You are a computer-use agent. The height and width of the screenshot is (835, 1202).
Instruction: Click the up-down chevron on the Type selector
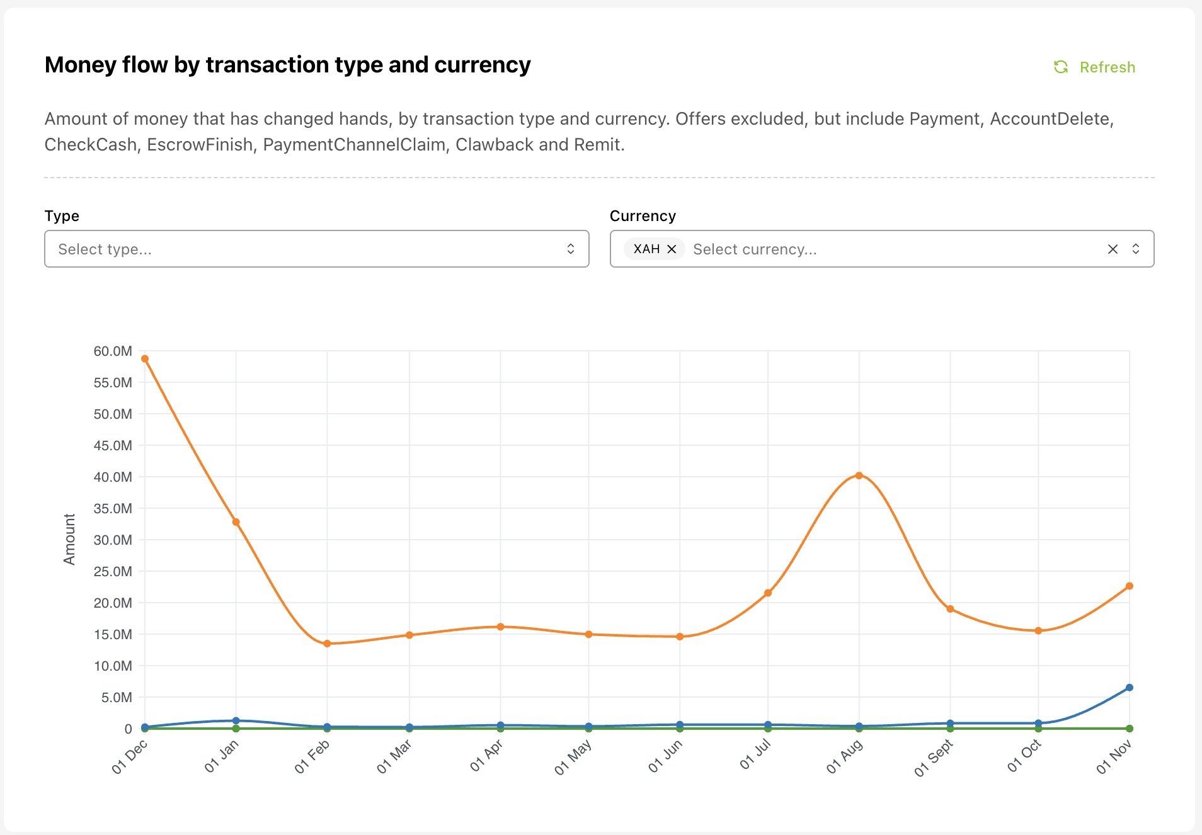pos(571,249)
